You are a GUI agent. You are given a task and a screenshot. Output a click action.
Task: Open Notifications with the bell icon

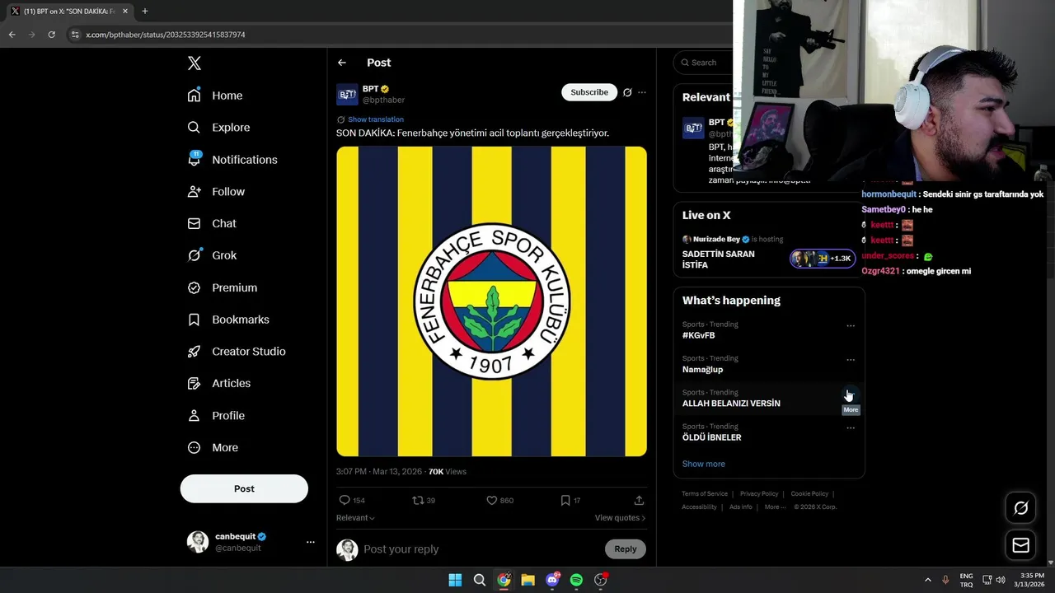point(232,160)
